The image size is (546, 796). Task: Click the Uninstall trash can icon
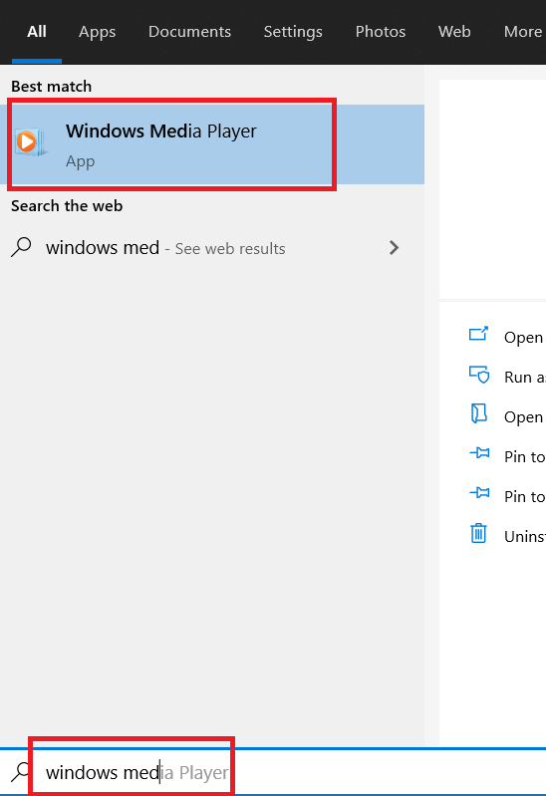(478, 533)
